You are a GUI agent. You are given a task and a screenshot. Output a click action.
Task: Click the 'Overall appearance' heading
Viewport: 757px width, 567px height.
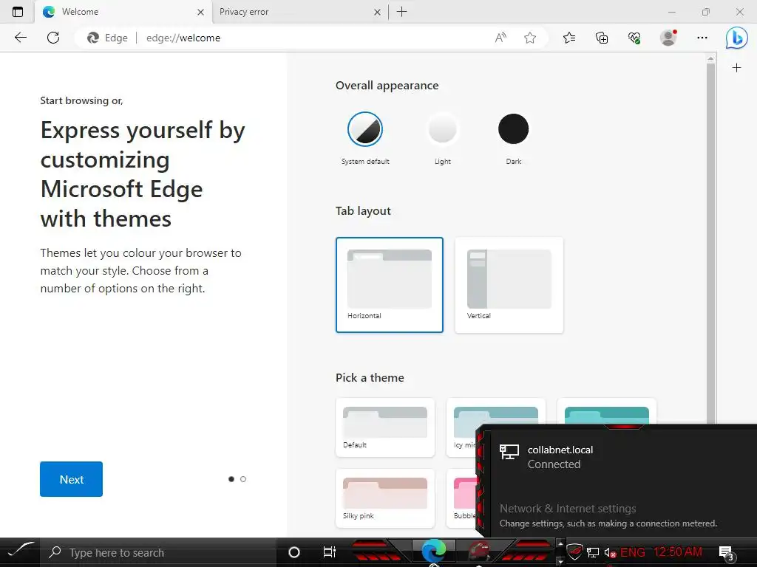387,86
